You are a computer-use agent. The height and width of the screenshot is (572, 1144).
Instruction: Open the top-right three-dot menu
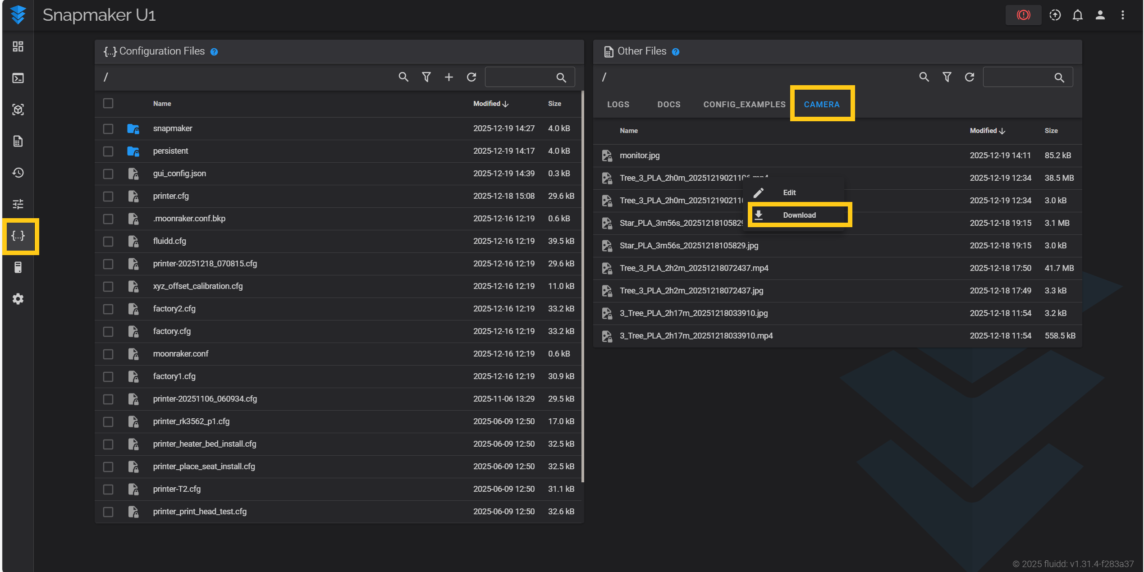pos(1122,15)
